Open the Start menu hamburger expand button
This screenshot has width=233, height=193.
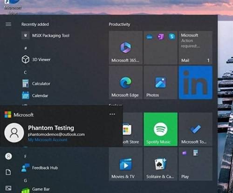pos(8,24)
